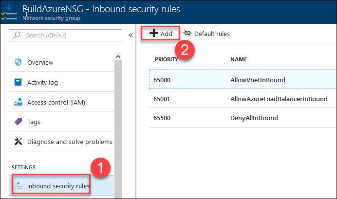Click BuildAzureNSG blade title

click(x=53, y=9)
